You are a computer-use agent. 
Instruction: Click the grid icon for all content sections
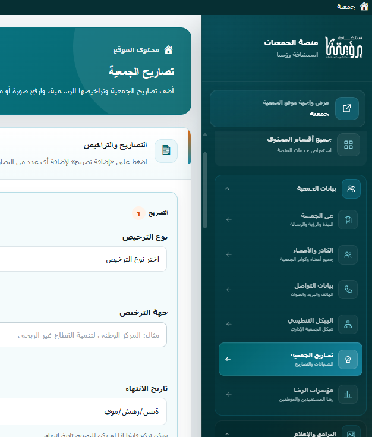tap(348, 144)
